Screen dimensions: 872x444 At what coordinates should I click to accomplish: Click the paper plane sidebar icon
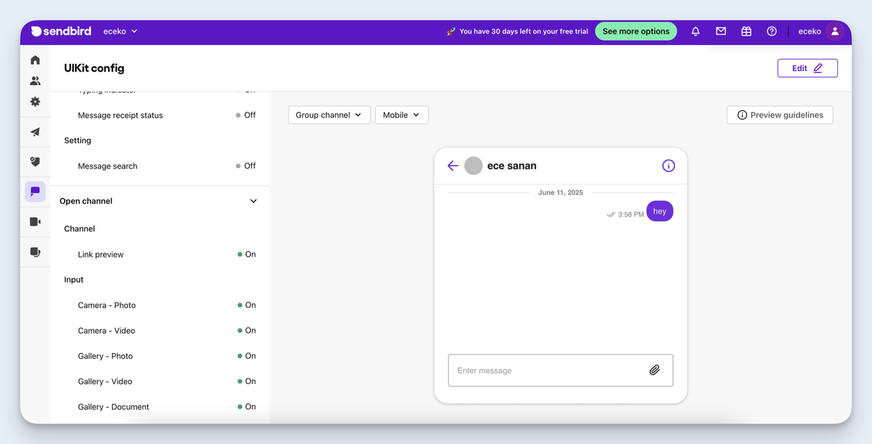35,132
